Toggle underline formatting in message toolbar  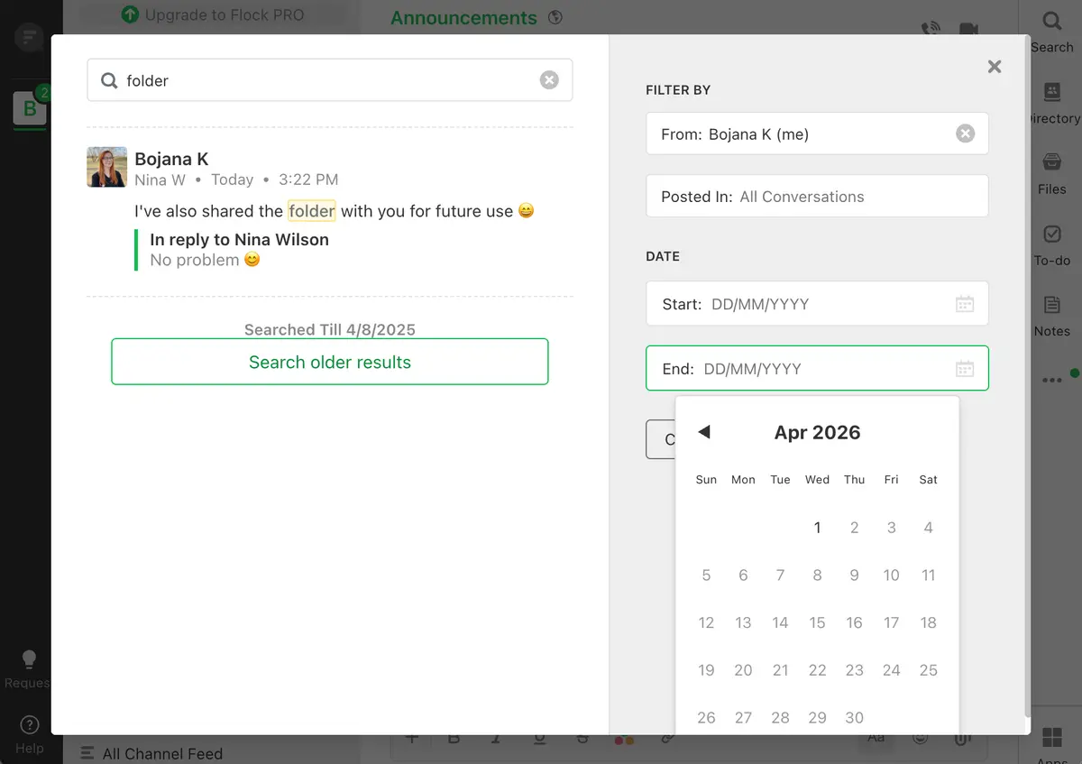538,737
